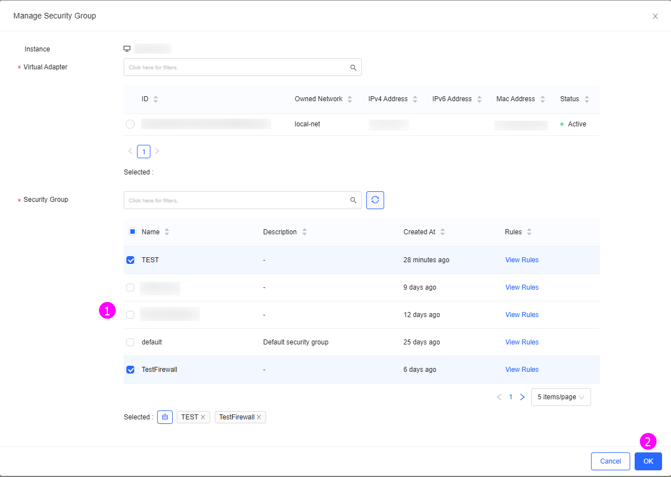Select the local-net virtual adapter radio button
Screen dimensions: 671x477
tap(130, 124)
